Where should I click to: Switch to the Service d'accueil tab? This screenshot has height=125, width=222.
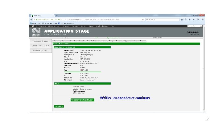click(79, 41)
